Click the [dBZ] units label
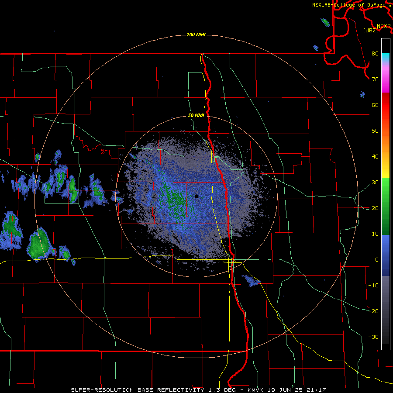Screen dimensions: 393x393 click(371, 30)
